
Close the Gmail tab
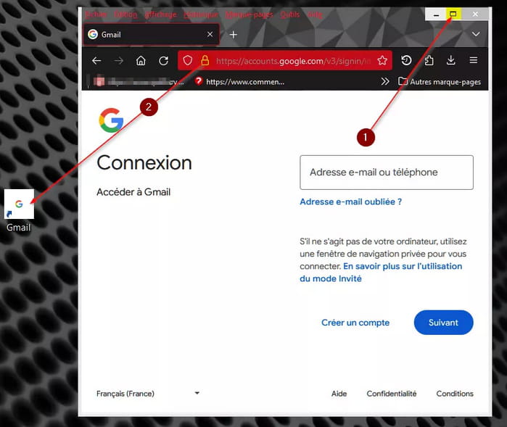coord(210,34)
